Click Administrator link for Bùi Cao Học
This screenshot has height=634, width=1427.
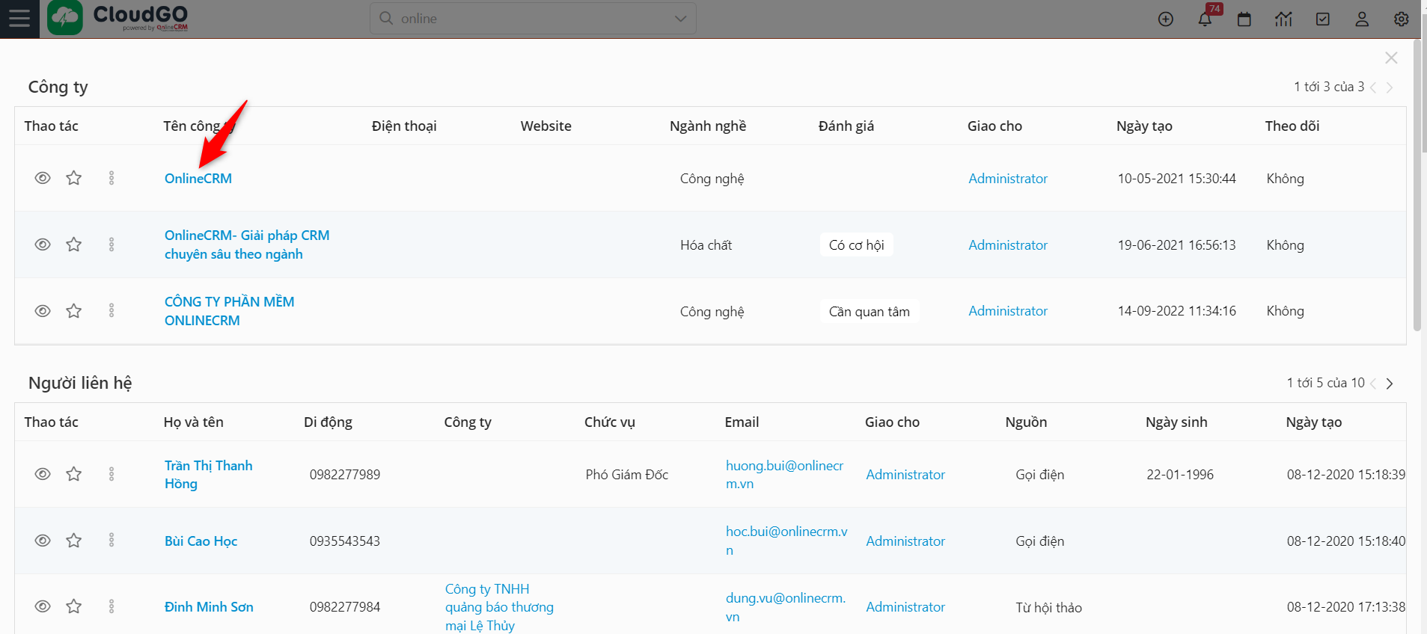click(x=905, y=541)
